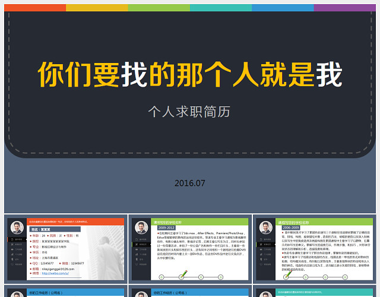Click the briefcase icon in the 2006-2009 slide sidebar

click(261, 249)
